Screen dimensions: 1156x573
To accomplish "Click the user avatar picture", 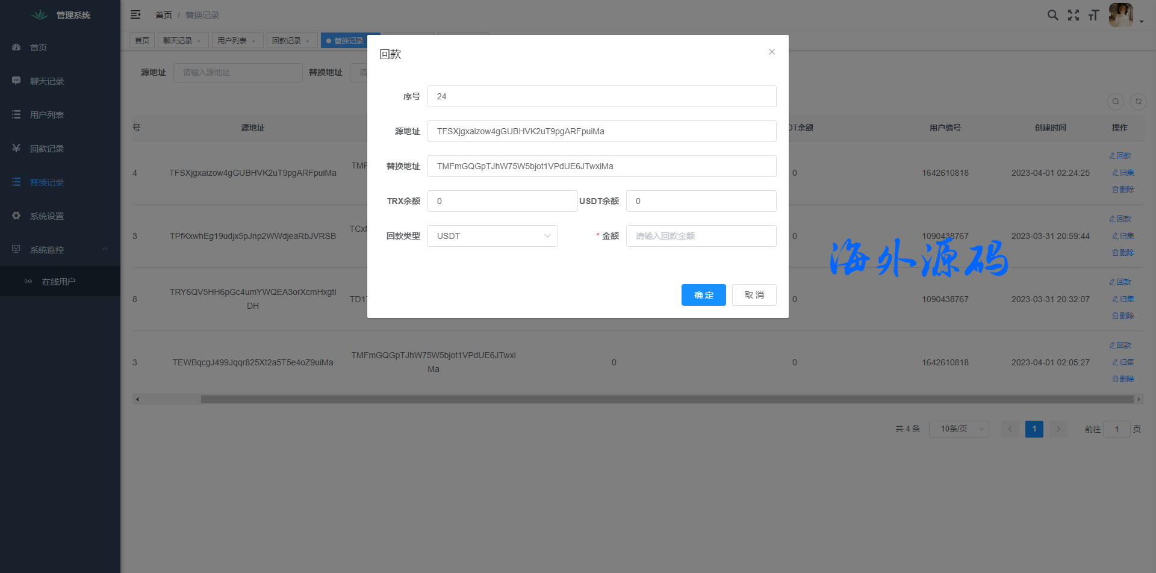I will point(1121,15).
